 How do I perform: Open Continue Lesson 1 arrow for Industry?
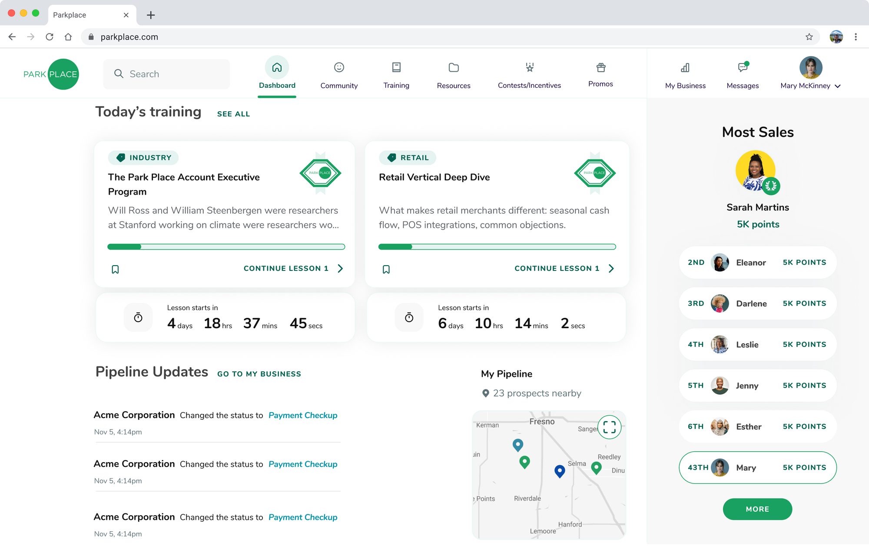click(340, 269)
